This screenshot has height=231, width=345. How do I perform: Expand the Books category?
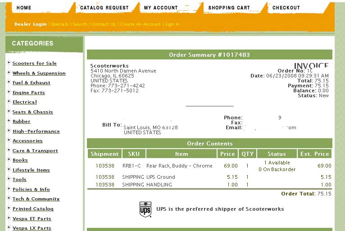[9, 159]
